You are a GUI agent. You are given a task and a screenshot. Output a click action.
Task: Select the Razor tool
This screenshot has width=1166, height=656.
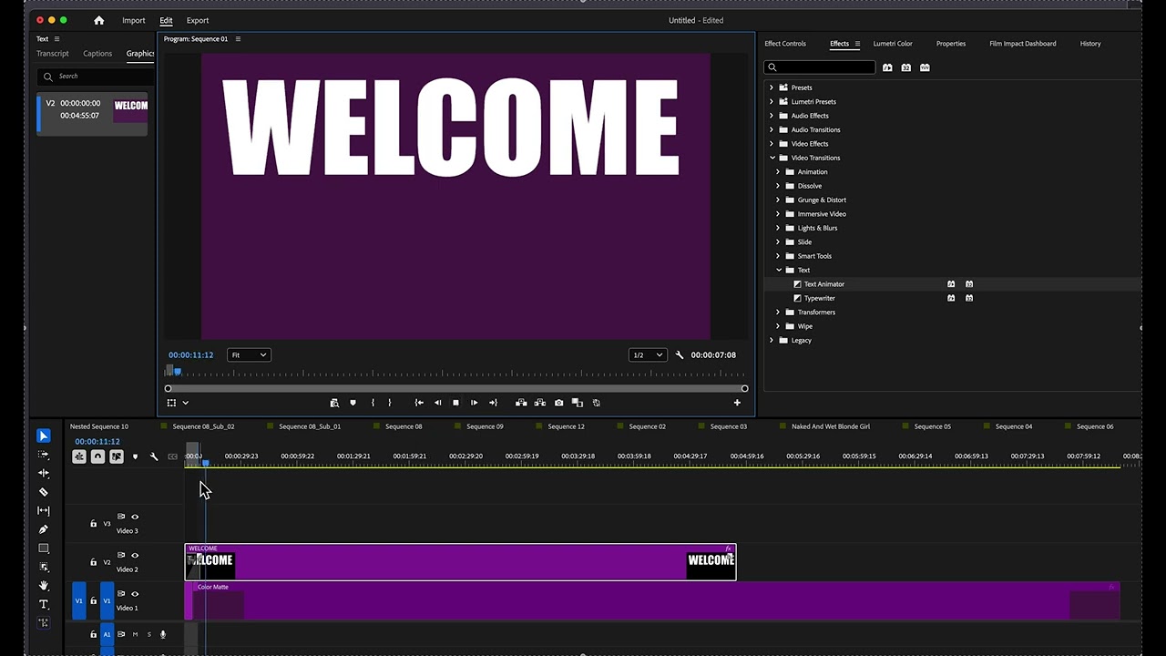click(43, 492)
